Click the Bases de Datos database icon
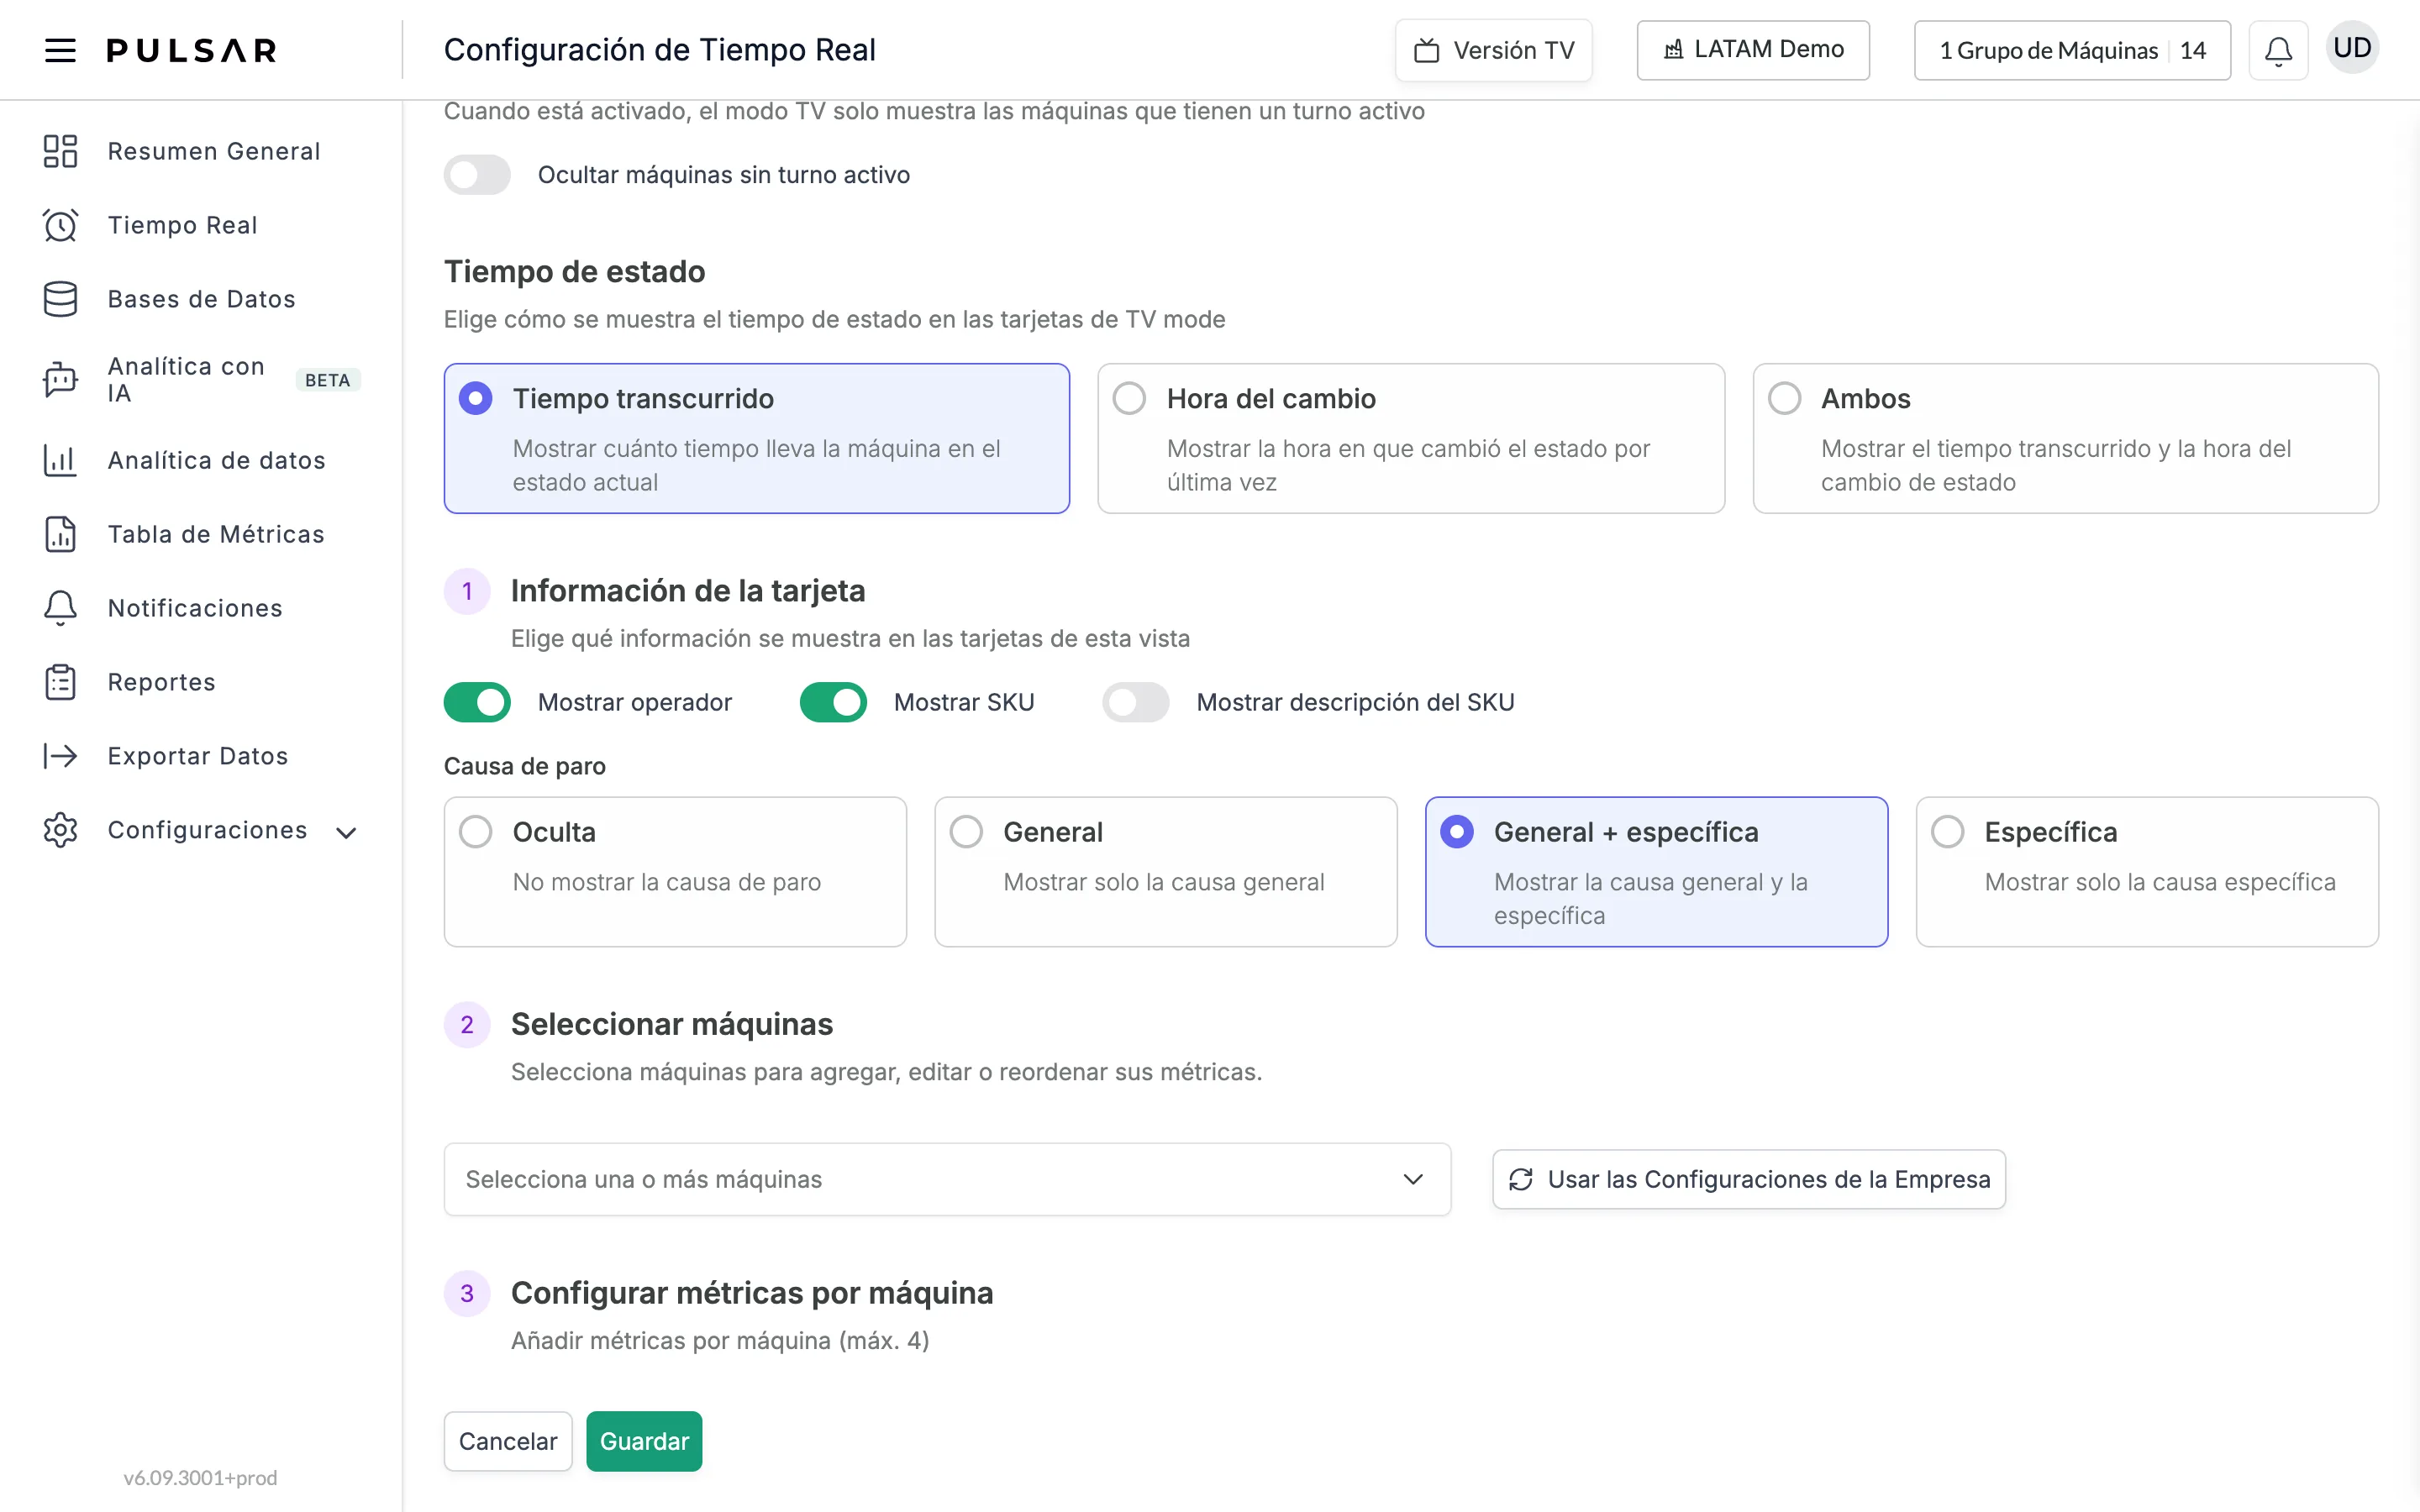 click(60, 299)
